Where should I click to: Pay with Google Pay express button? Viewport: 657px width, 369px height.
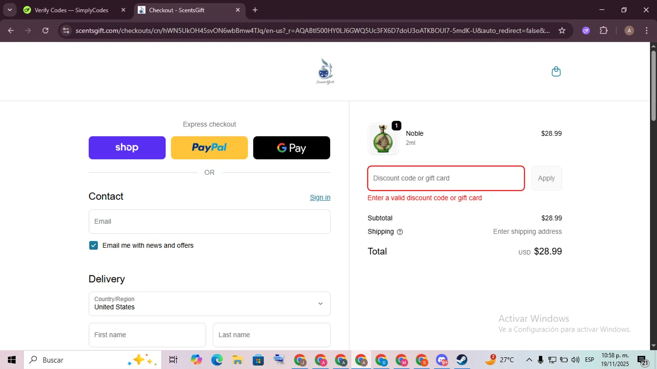(x=292, y=148)
